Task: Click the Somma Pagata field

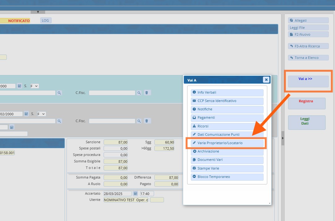Action: point(116,177)
